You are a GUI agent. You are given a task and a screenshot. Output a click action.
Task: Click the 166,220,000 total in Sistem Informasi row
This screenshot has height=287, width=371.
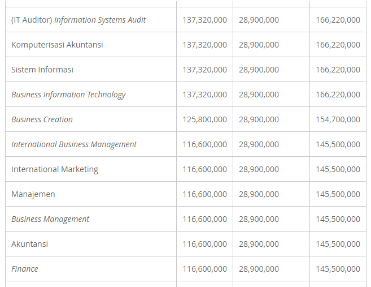click(338, 70)
